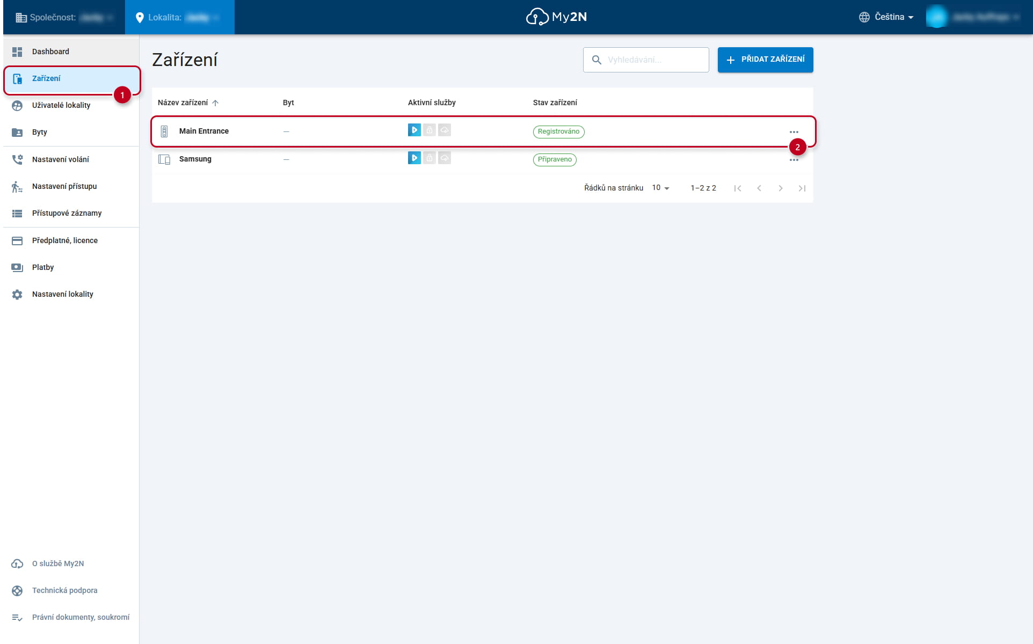Go to first page of devices
This screenshot has width=1033, height=644.
pyautogui.click(x=738, y=188)
